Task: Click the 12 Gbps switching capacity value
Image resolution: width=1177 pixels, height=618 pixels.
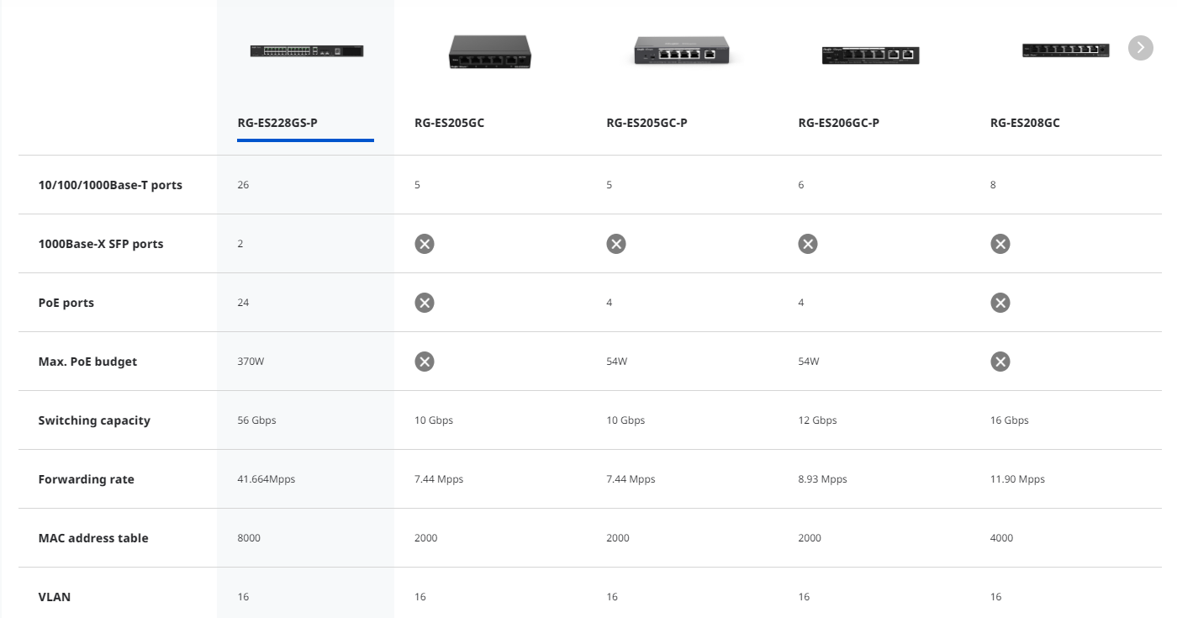Action: pyautogui.click(x=817, y=420)
